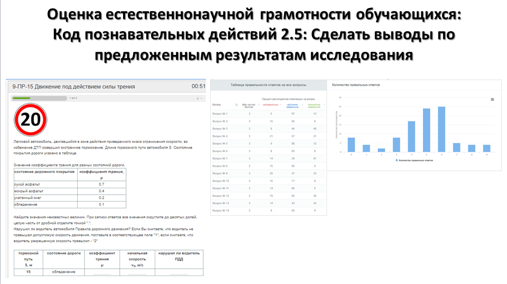The image size is (507, 284).
Task: Click the коэффициент трения answer field
Action: pyautogui.click(x=101, y=272)
